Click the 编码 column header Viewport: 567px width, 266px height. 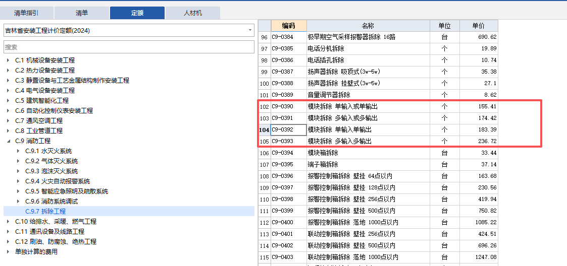288,26
